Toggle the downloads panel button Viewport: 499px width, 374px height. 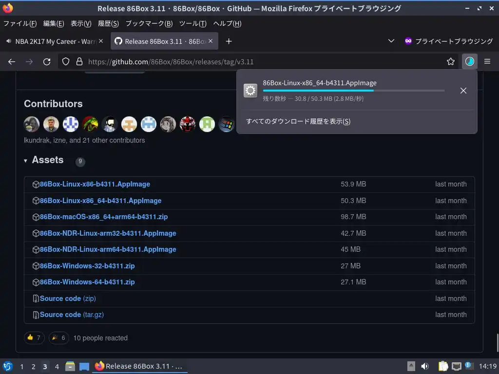pyautogui.click(x=470, y=62)
